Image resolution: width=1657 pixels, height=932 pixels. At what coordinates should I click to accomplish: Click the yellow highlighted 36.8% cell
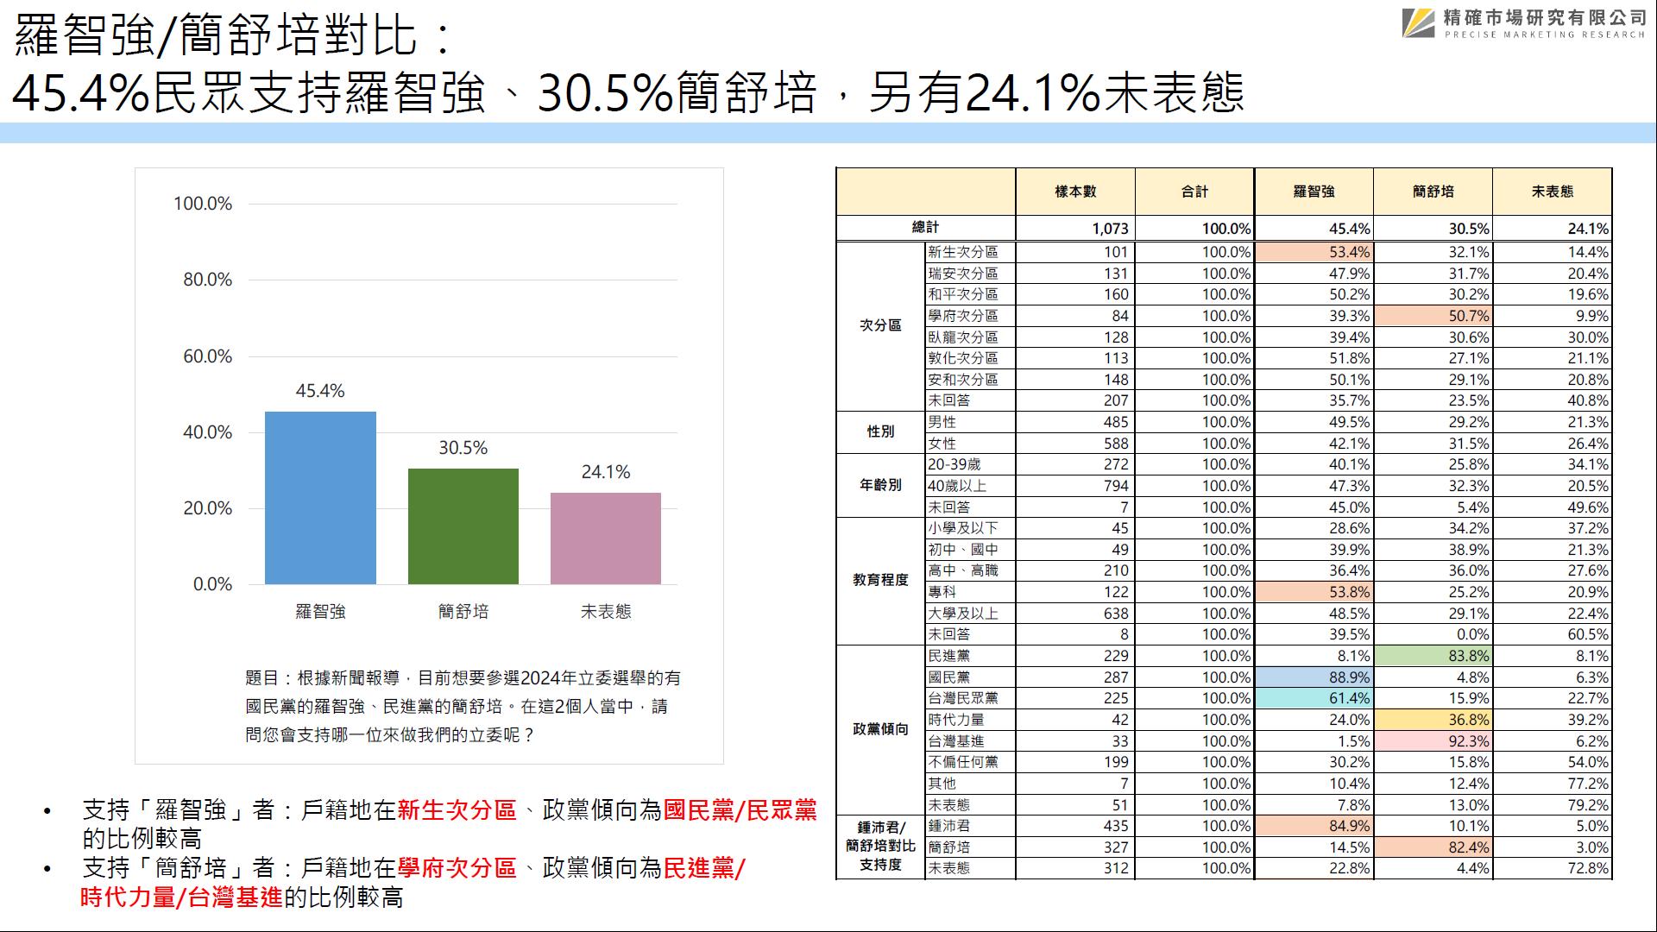(1433, 720)
